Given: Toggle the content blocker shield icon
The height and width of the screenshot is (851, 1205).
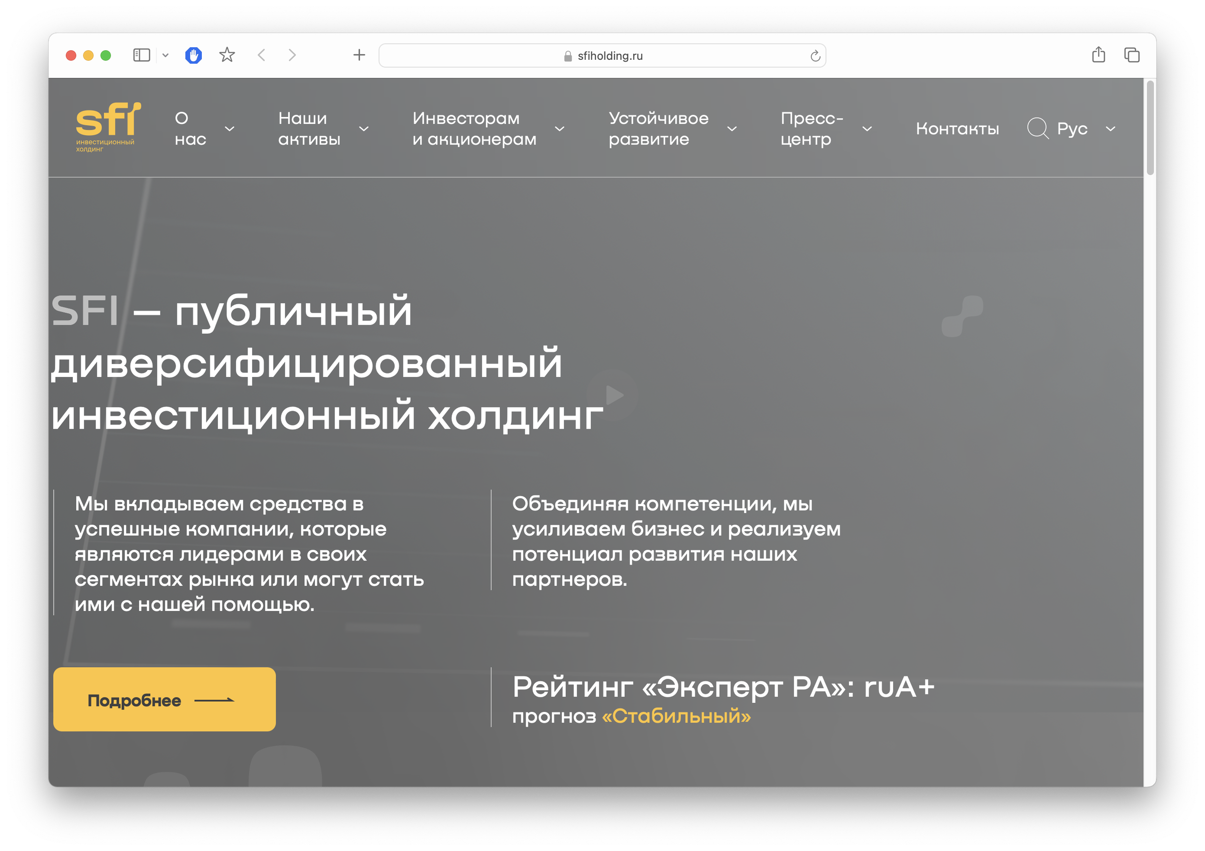Looking at the screenshot, I should pos(193,55).
